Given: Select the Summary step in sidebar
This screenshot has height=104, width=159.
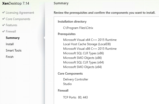Looking at the screenshot, I should [13, 38].
